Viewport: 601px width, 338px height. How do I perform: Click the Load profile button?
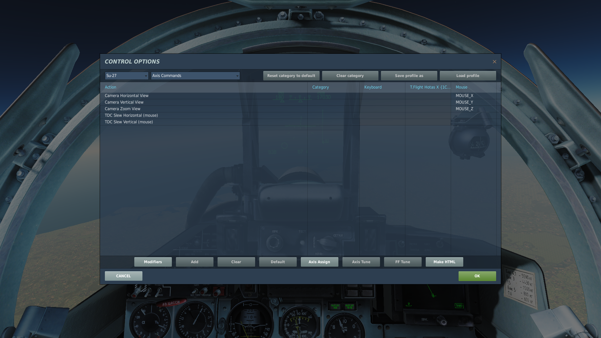point(468,76)
